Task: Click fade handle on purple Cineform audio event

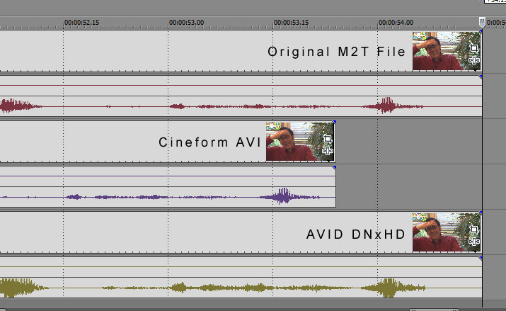Action: click(x=334, y=167)
